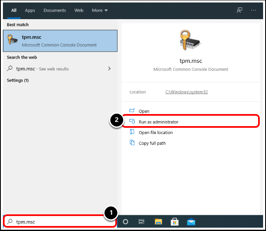266x231 pixels.
Task: Click the Best match heading
Action: 17,25
